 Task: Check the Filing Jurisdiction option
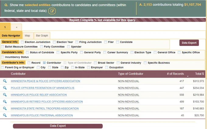tap(77, 42)
